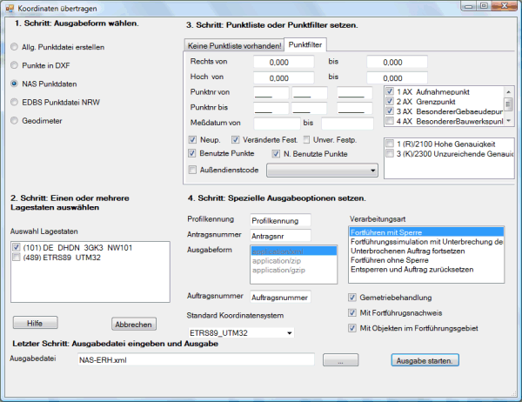Select Allg. Punktdatei erstellen radio option

(x=14, y=47)
